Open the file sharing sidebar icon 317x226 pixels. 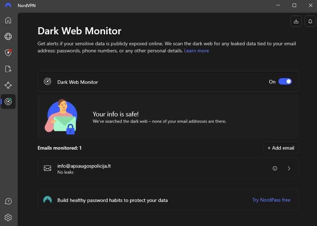tap(8, 69)
